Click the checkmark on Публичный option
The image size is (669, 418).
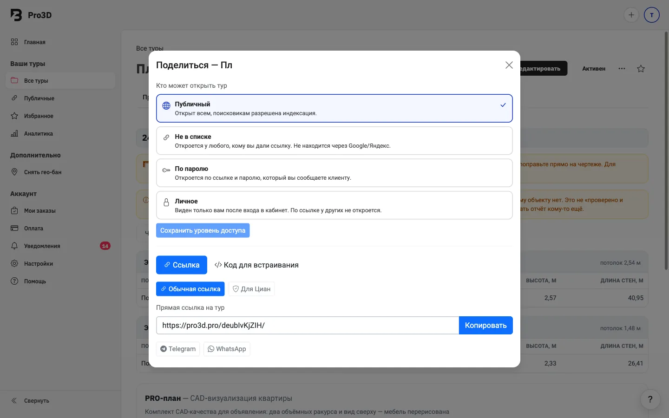[x=503, y=105]
